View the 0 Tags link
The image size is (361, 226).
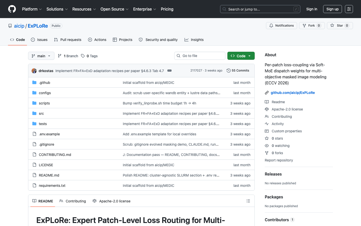click(89, 56)
